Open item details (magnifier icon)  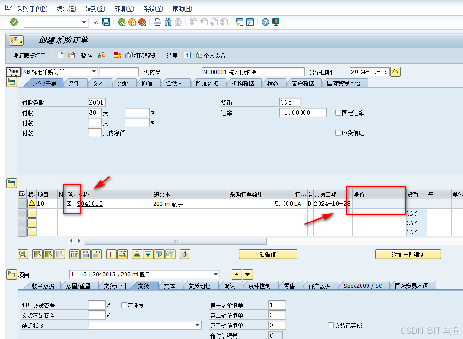click(22, 254)
